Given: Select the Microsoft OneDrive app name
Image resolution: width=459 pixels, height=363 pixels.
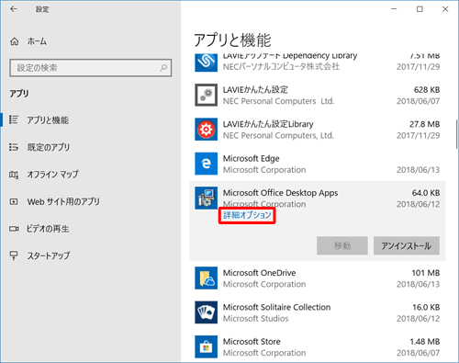Looking at the screenshot, I should coord(260,273).
